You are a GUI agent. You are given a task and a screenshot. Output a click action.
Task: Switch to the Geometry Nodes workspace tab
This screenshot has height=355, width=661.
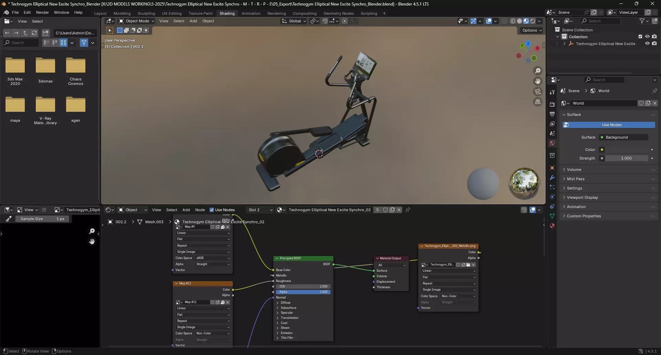point(338,13)
